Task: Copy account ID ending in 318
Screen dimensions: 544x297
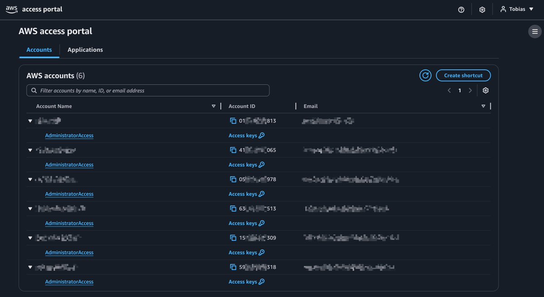Action: 233,267
